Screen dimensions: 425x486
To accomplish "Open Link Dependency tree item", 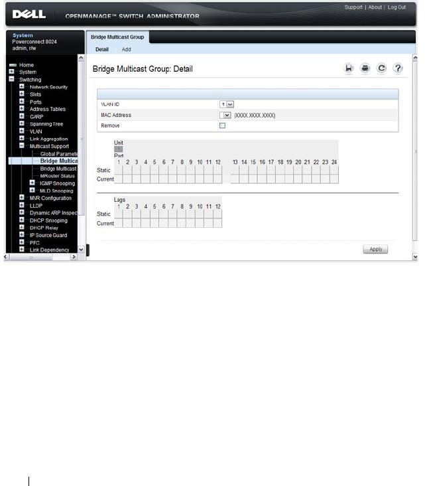I will tap(50, 250).
